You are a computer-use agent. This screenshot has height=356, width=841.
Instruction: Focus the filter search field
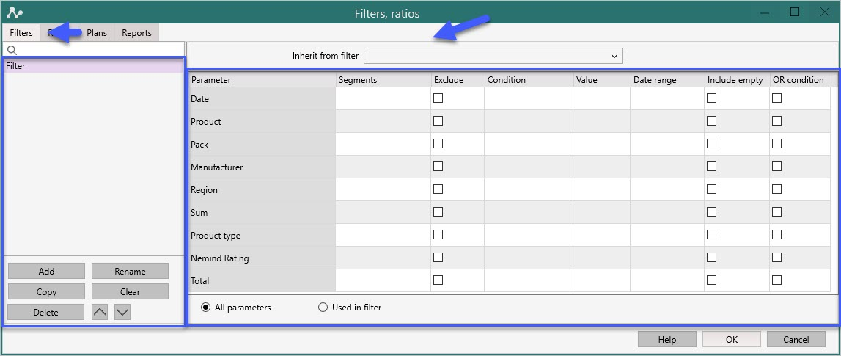pyautogui.click(x=93, y=50)
